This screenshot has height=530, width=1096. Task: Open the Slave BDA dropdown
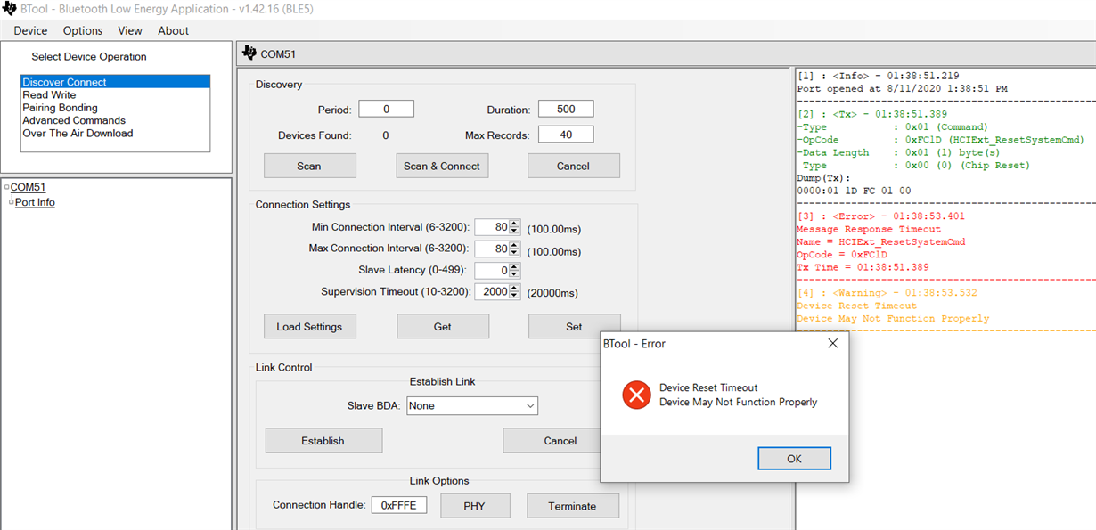click(x=472, y=405)
